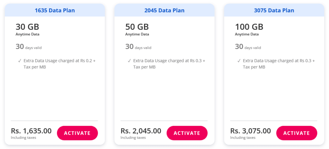This screenshot has width=329, height=149.
Task: Select the 50 GB Anytime Data text
Action: coord(137,29)
